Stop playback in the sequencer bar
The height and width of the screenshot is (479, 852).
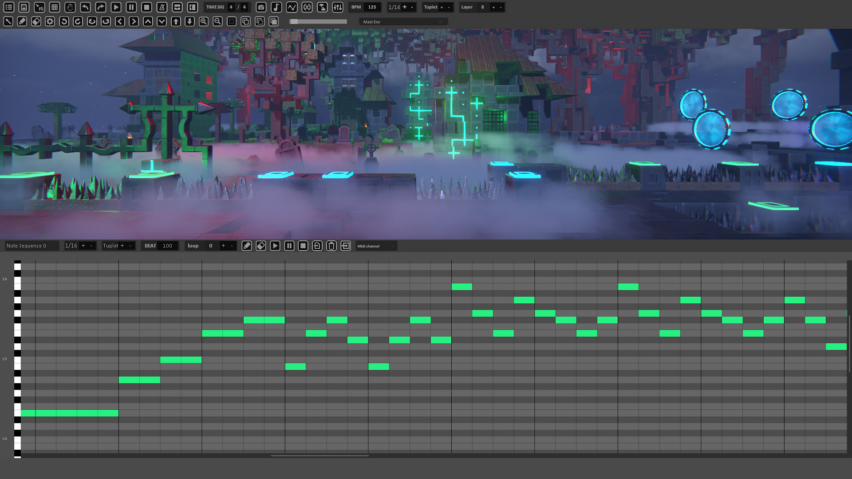(x=303, y=245)
